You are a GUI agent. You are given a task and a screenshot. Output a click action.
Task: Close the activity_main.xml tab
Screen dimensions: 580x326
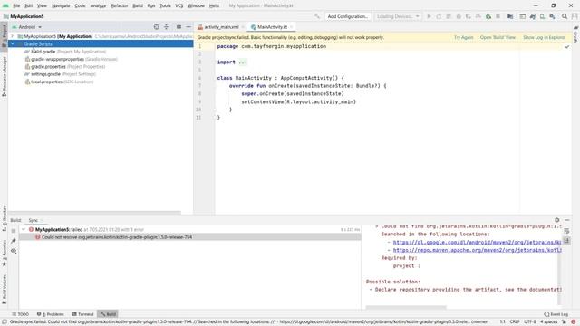pyautogui.click(x=243, y=27)
